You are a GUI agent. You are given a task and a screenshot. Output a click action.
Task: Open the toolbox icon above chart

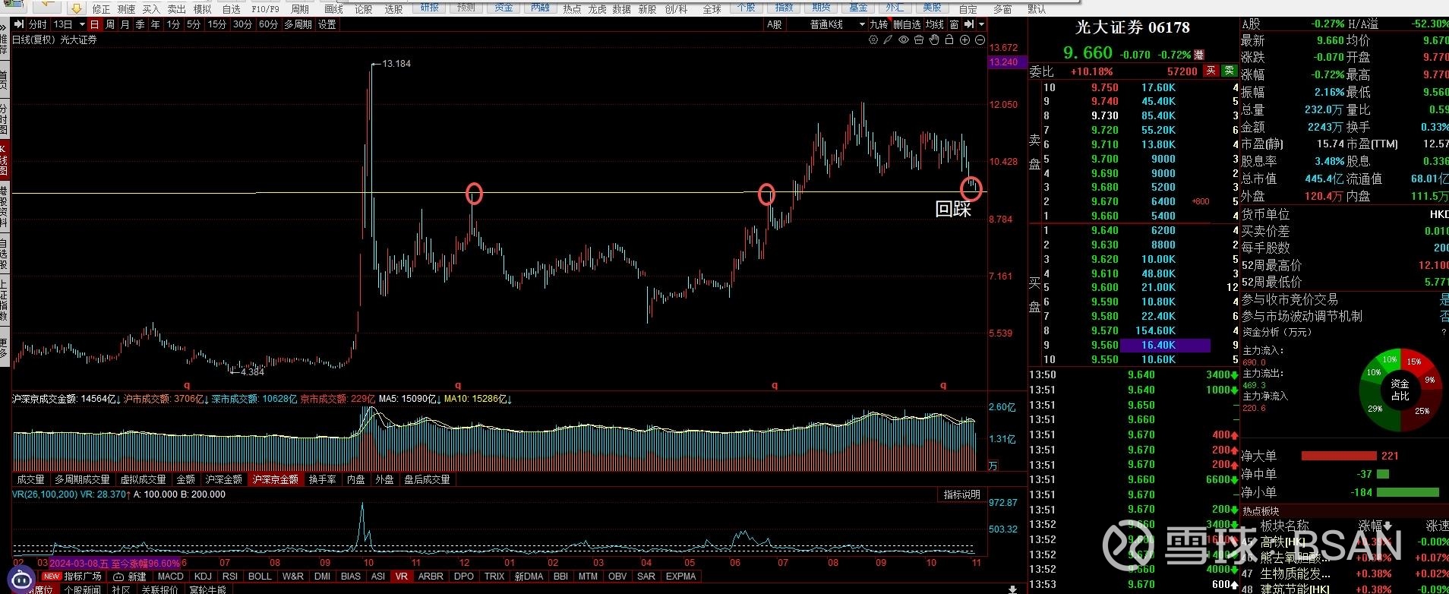coord(919,39)
